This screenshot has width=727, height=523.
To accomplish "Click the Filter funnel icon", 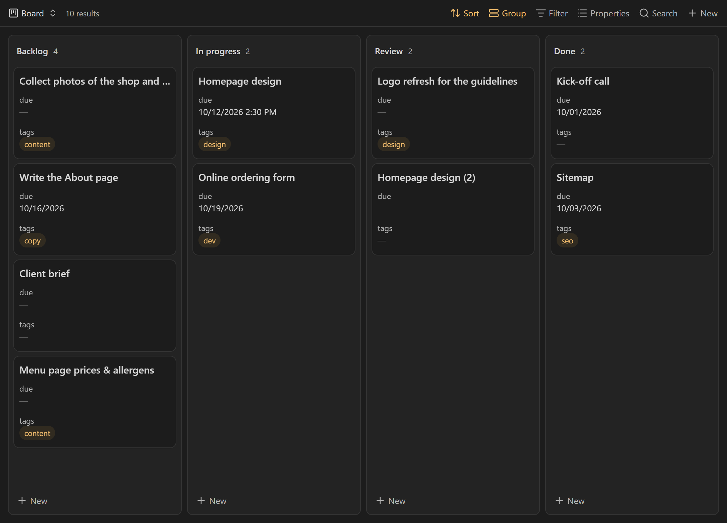I will (x=541, y=13).
